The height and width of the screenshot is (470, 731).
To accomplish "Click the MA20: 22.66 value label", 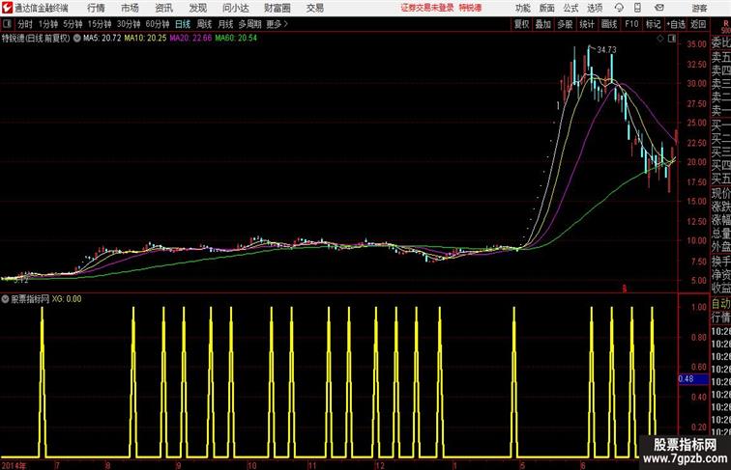I will coord(190,39).
